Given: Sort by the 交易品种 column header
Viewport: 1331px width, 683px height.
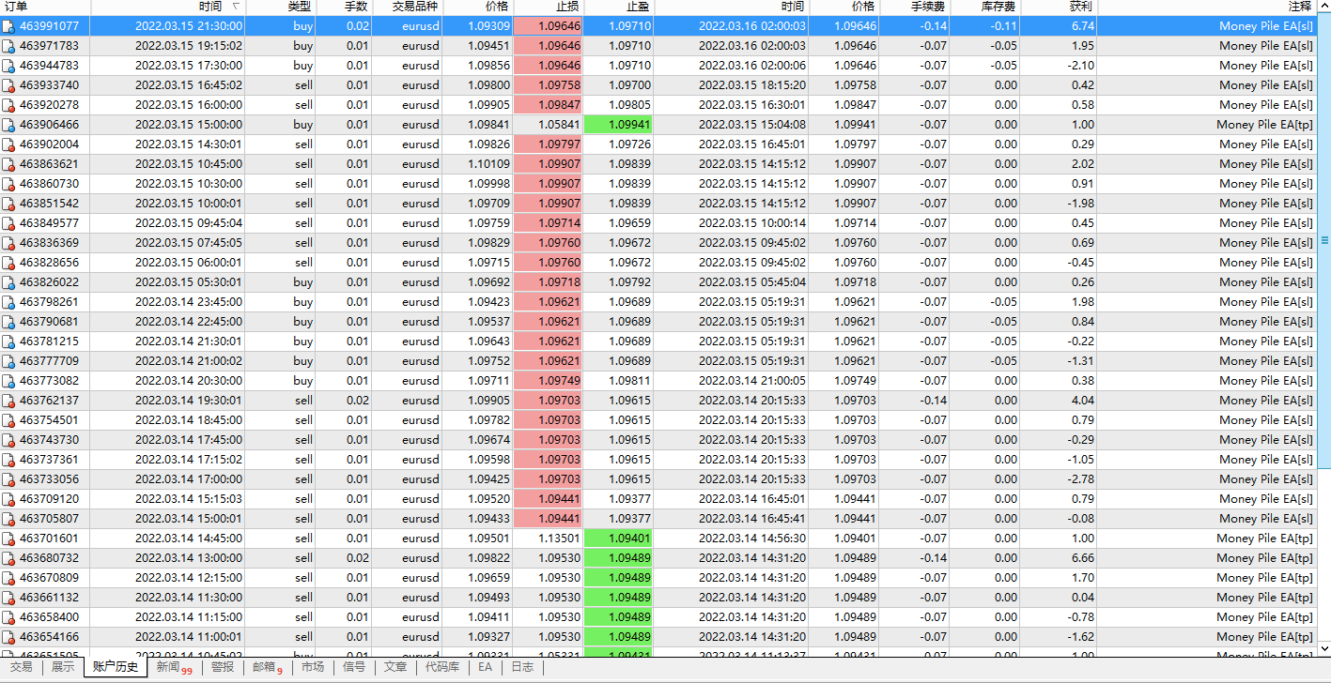Looking at the screenshot, I should click(407, 7).
